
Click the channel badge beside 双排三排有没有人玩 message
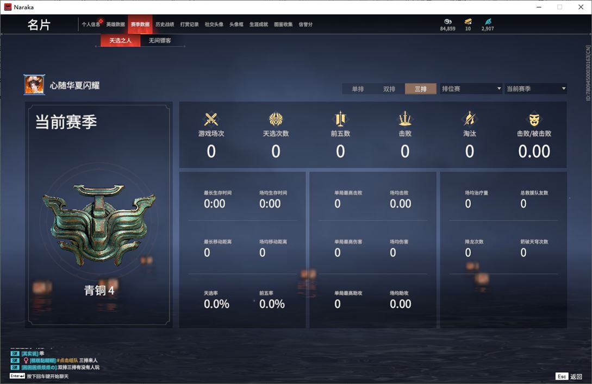(15, 367)
